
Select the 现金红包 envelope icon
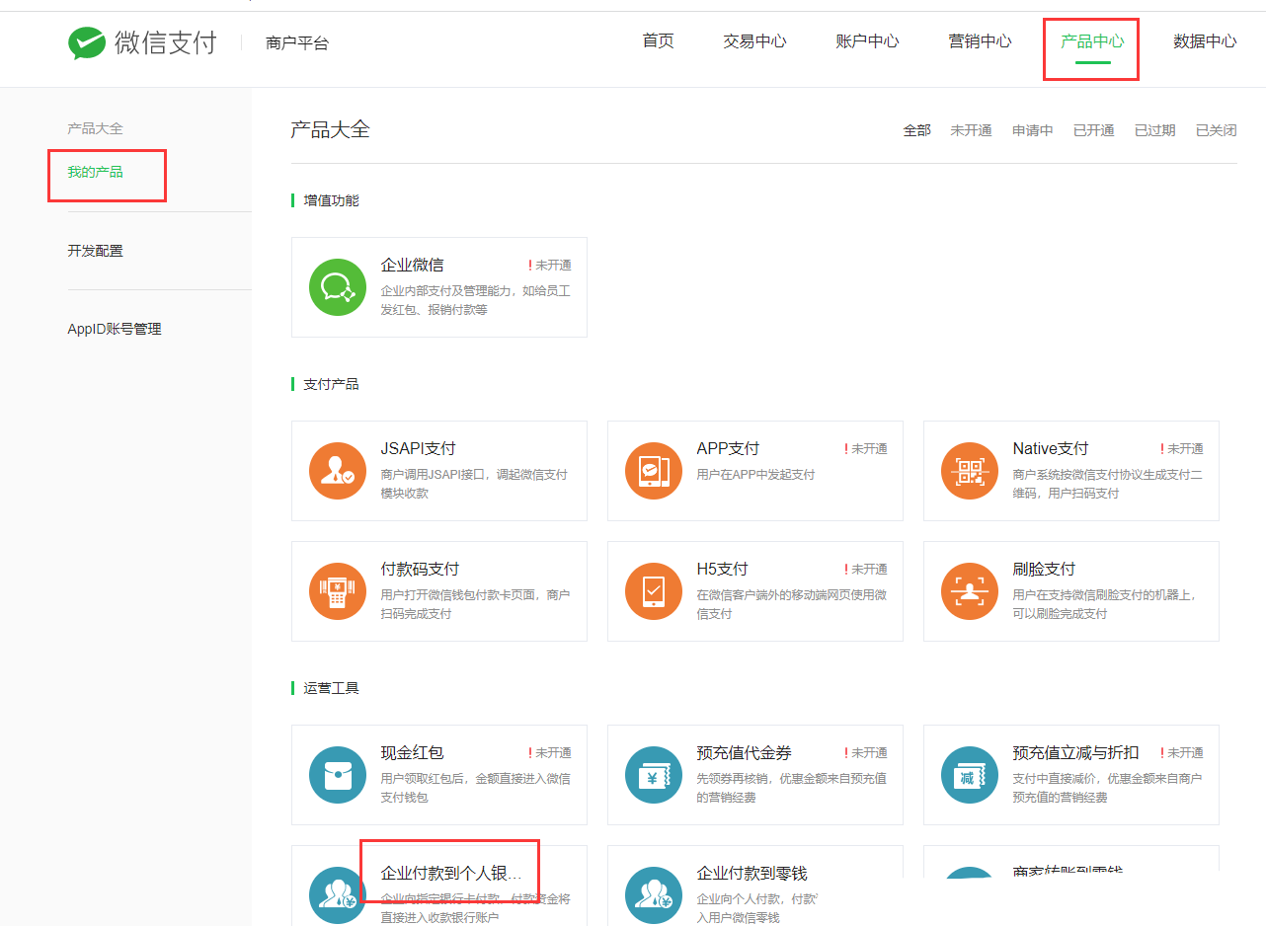338,775
